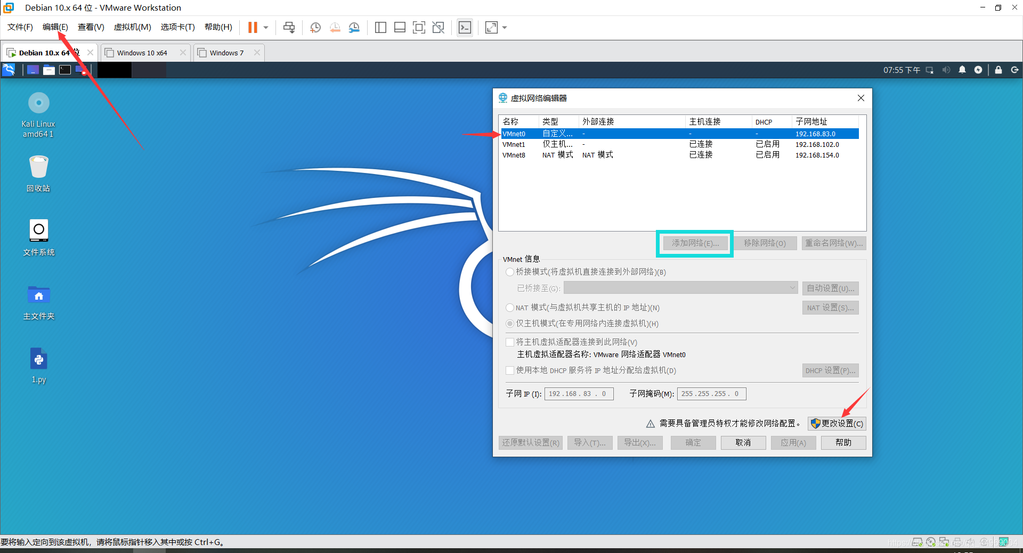The width and height of the screenshot is (1023, 553).
Task: Close the 虚拟网络编辑器 dialog
Action: 860,98
